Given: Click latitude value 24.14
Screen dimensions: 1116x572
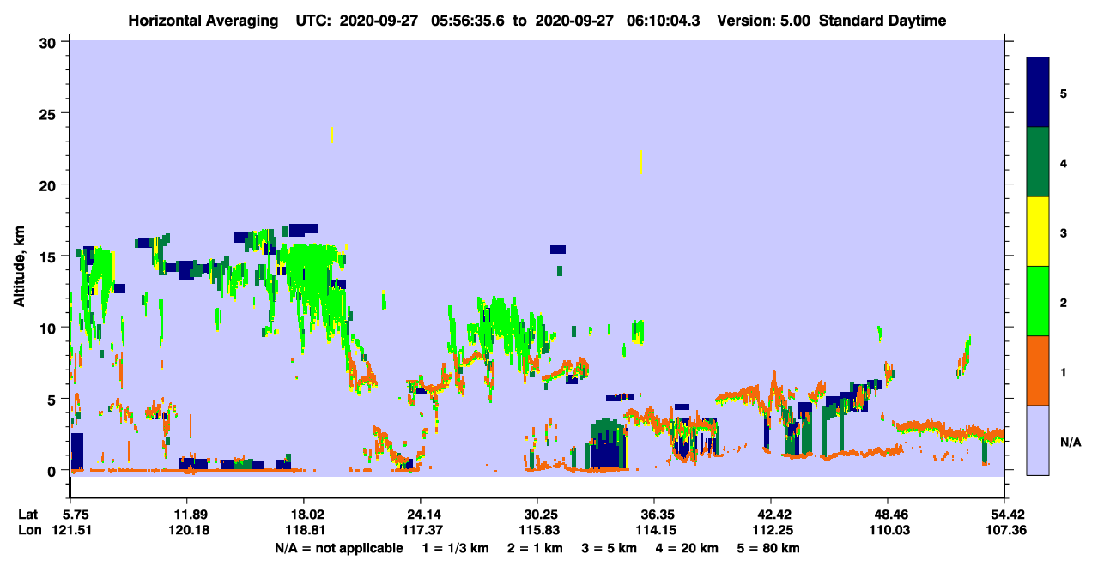Looking at the screenshot, I should click(x=420, y=515).
